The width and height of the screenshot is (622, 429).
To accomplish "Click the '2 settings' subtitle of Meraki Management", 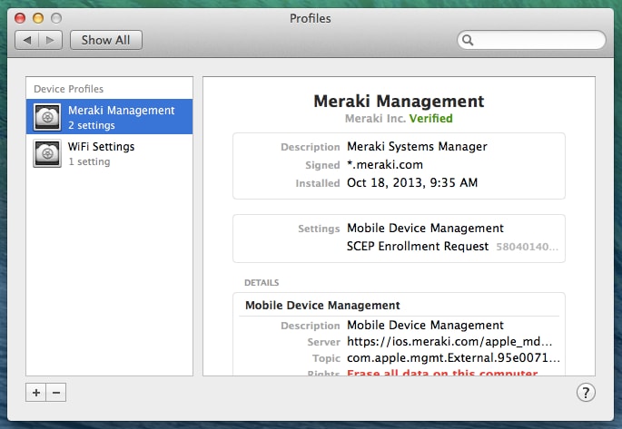I will pyautogui.click(x=91, y=125).
